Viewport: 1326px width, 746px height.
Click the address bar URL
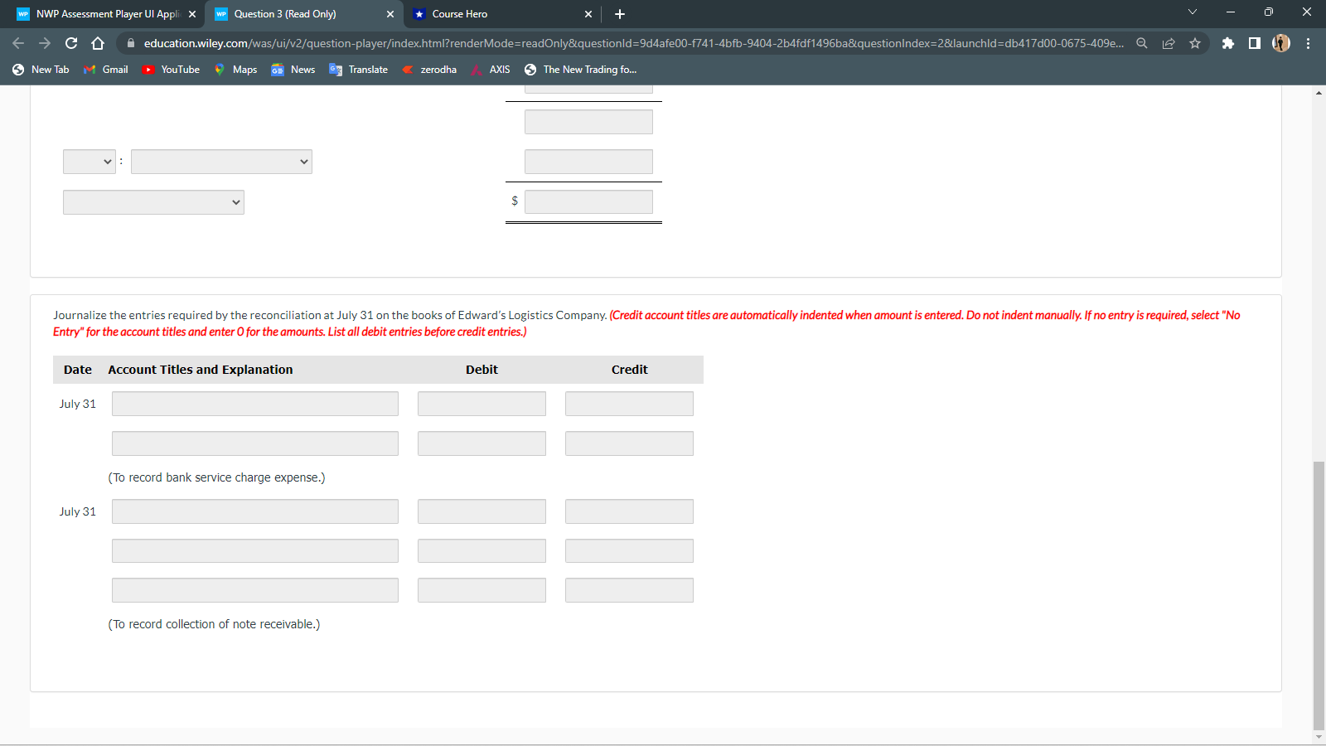[633, 43]
